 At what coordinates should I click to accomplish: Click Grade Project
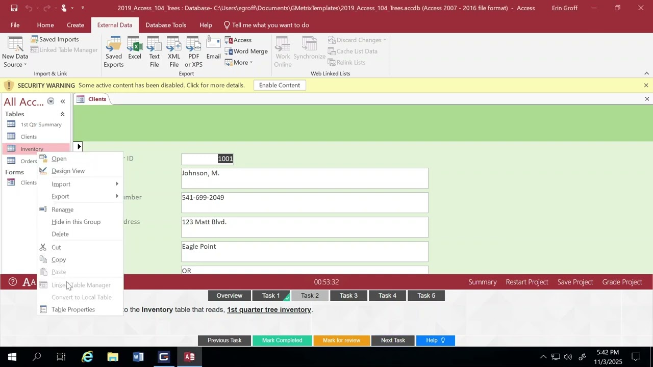pyautogui.click(x=622, y=282)
